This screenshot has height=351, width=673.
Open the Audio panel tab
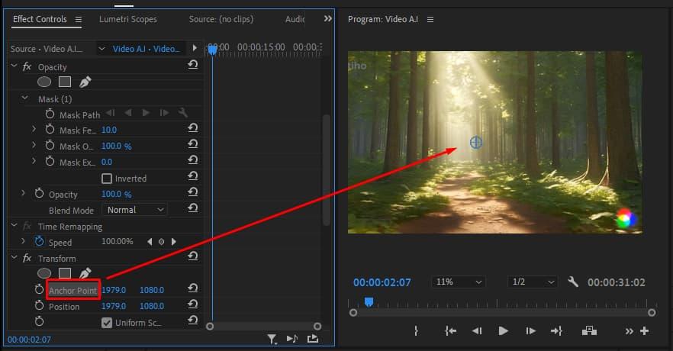[295, 19]
